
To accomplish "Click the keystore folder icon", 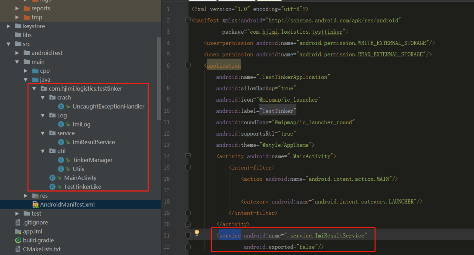I will coord(18,26).
